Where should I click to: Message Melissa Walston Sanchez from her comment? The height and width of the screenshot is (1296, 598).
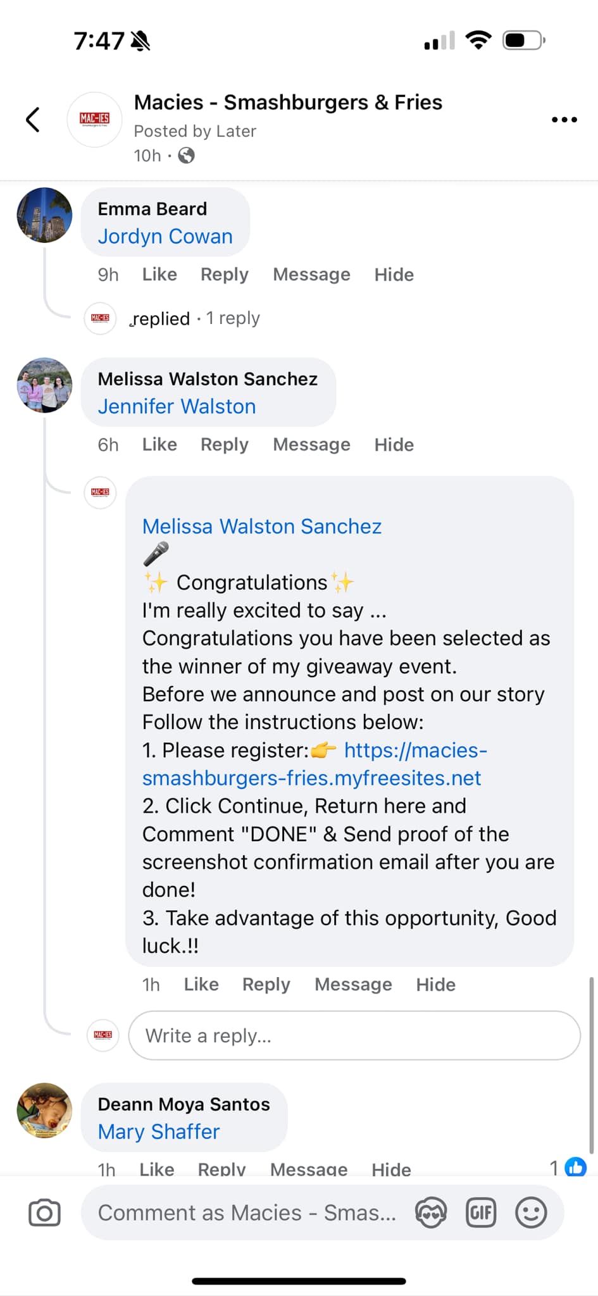311,445
